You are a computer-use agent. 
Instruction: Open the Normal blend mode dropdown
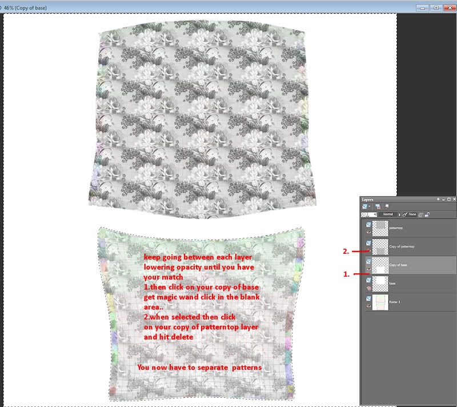(388, 214)
